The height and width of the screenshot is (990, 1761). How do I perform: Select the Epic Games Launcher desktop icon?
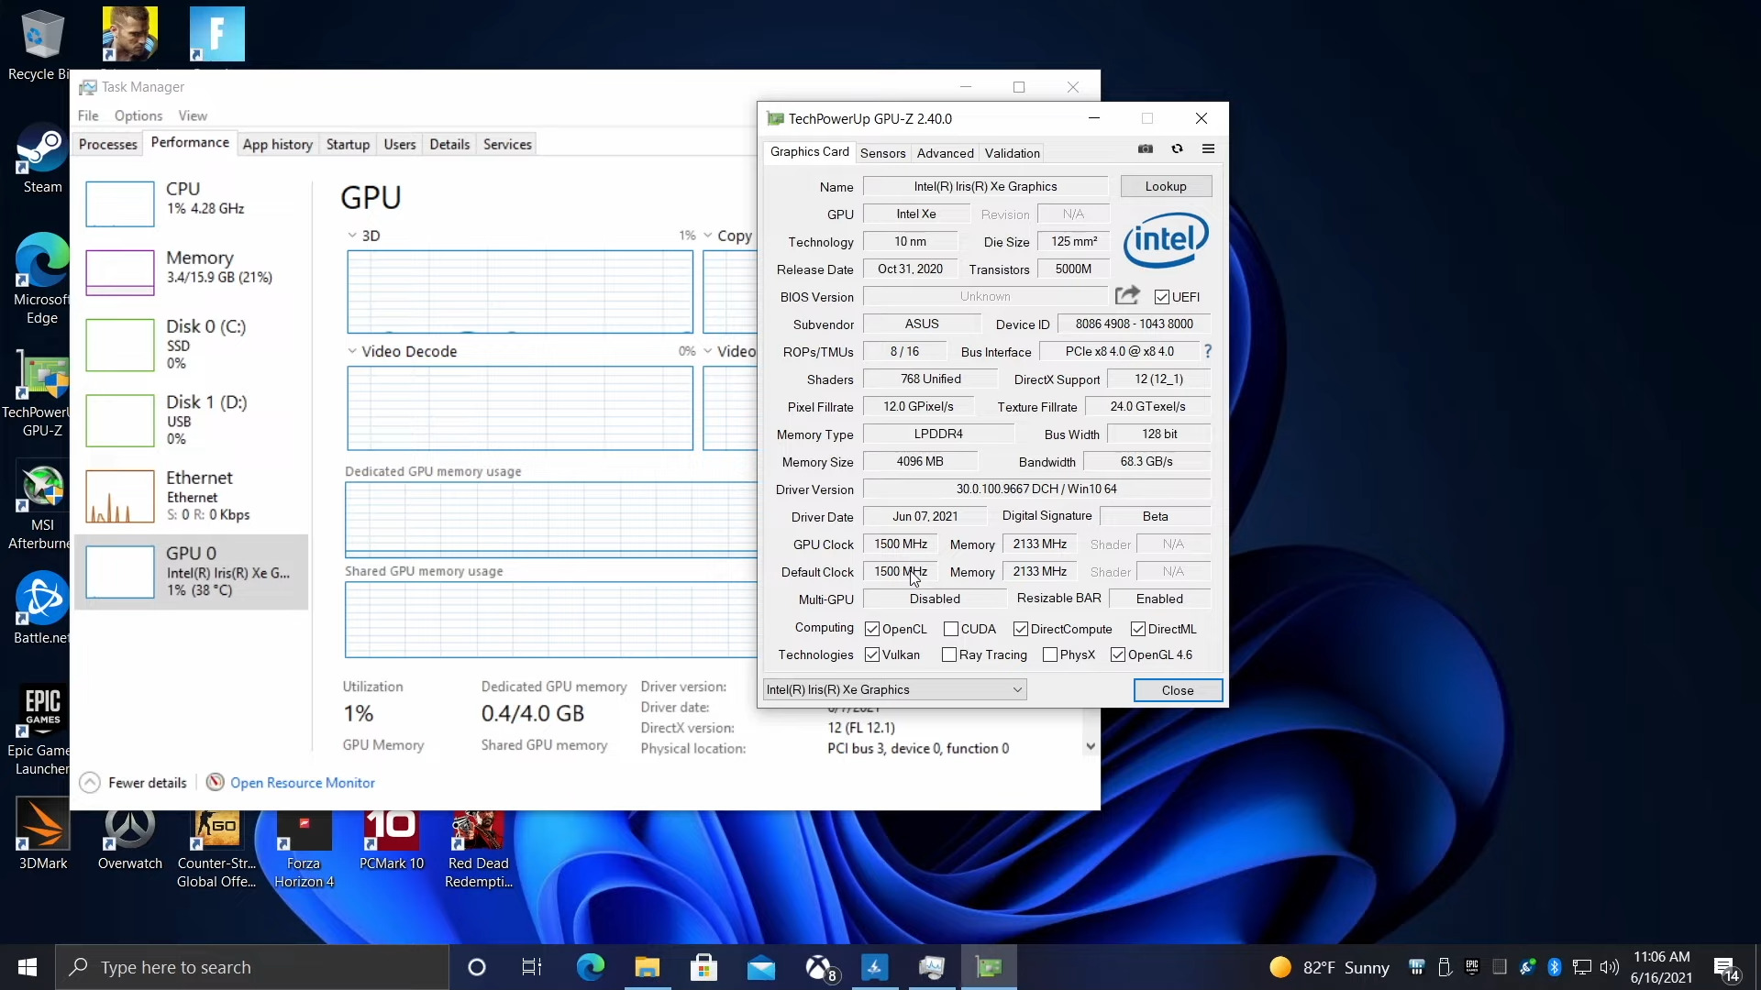click(x=42, y=731)
